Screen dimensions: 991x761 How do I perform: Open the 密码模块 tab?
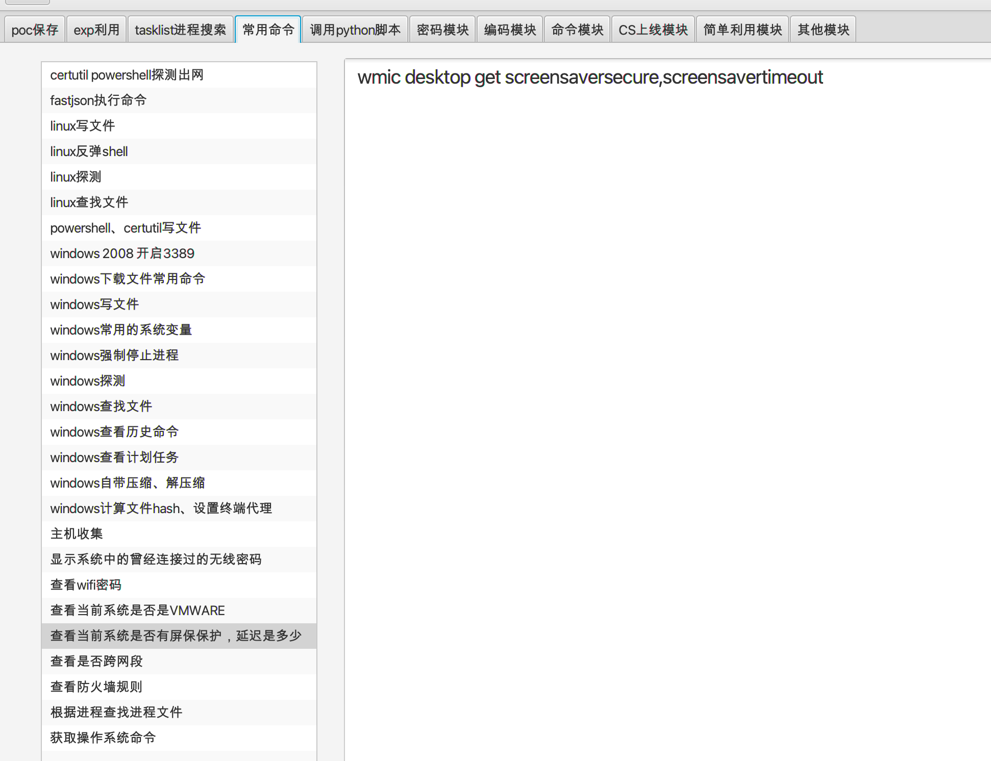(442, 30)
